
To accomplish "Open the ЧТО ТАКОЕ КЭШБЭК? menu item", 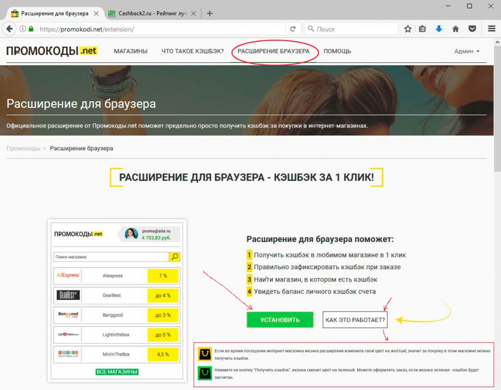I will (x=193, y=51).
